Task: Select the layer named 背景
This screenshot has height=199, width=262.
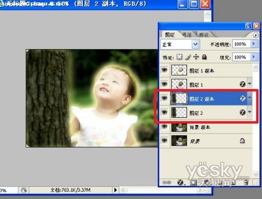Action: (x=195, y=141)
